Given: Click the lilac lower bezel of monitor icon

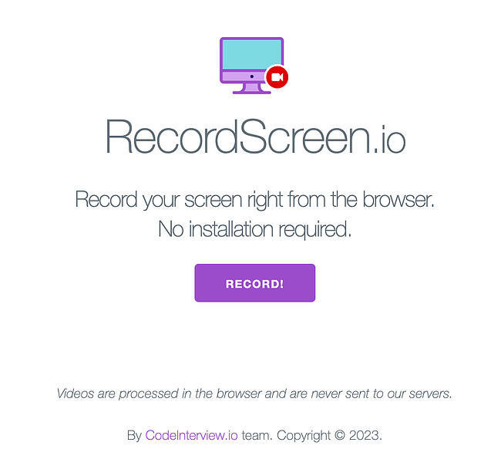Looking at the screenshot, I should [244, 76].
